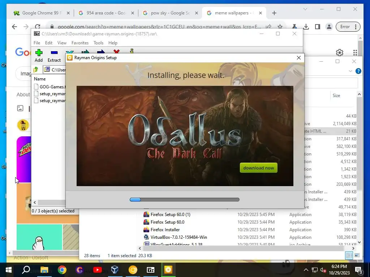Click Chrome address bar URL
370x277 pixels.
159,27
